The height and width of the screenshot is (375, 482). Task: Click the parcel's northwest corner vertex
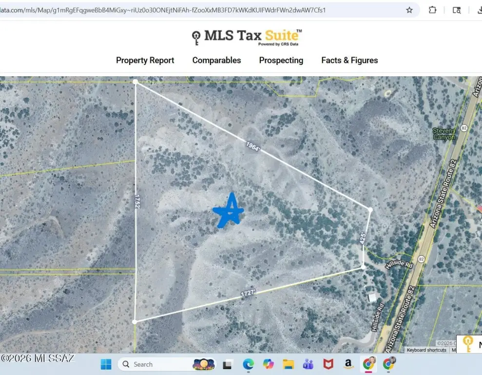coord(135,82)
